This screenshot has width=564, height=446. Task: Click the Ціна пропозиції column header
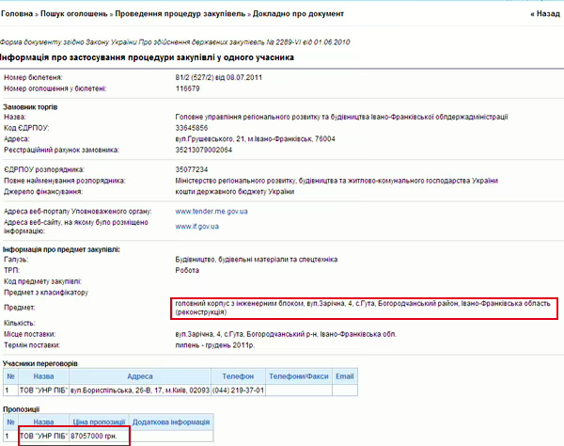coord(98,422)
